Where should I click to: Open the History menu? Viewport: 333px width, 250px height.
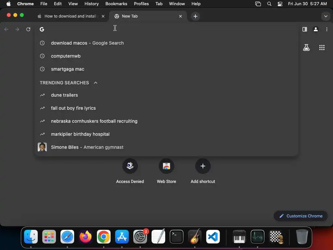(x=91, y=4)
